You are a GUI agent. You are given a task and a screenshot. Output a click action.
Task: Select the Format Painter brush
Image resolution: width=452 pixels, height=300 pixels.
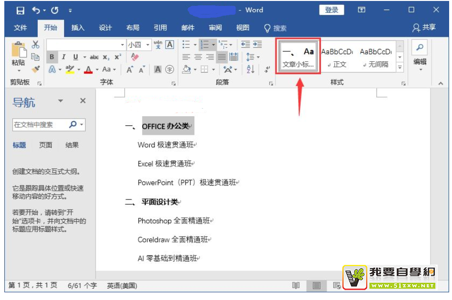(35, 69)
